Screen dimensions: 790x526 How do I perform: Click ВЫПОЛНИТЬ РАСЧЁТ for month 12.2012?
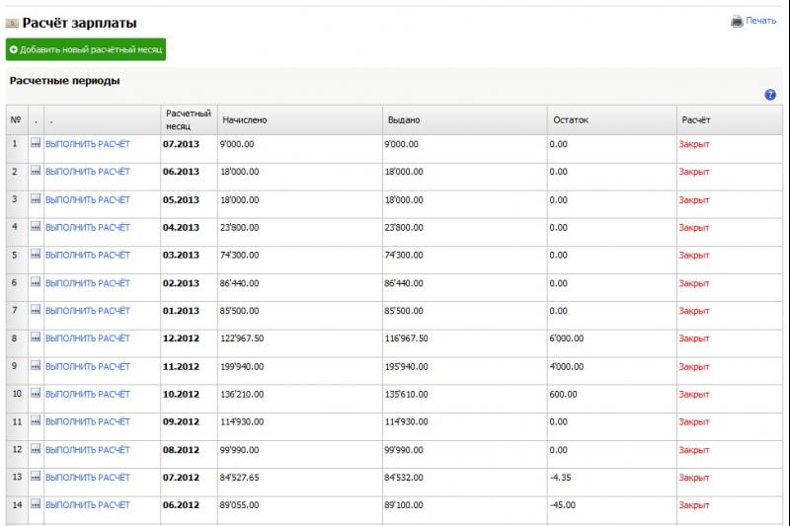[88, 338]
